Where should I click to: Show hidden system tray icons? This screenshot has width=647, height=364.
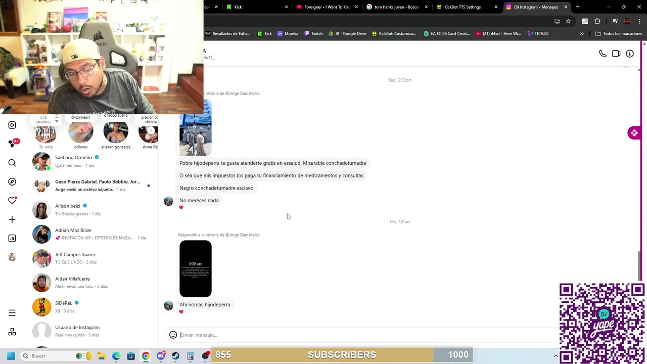(556, 356)
